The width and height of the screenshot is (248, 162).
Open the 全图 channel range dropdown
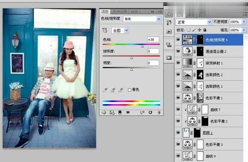120,30
